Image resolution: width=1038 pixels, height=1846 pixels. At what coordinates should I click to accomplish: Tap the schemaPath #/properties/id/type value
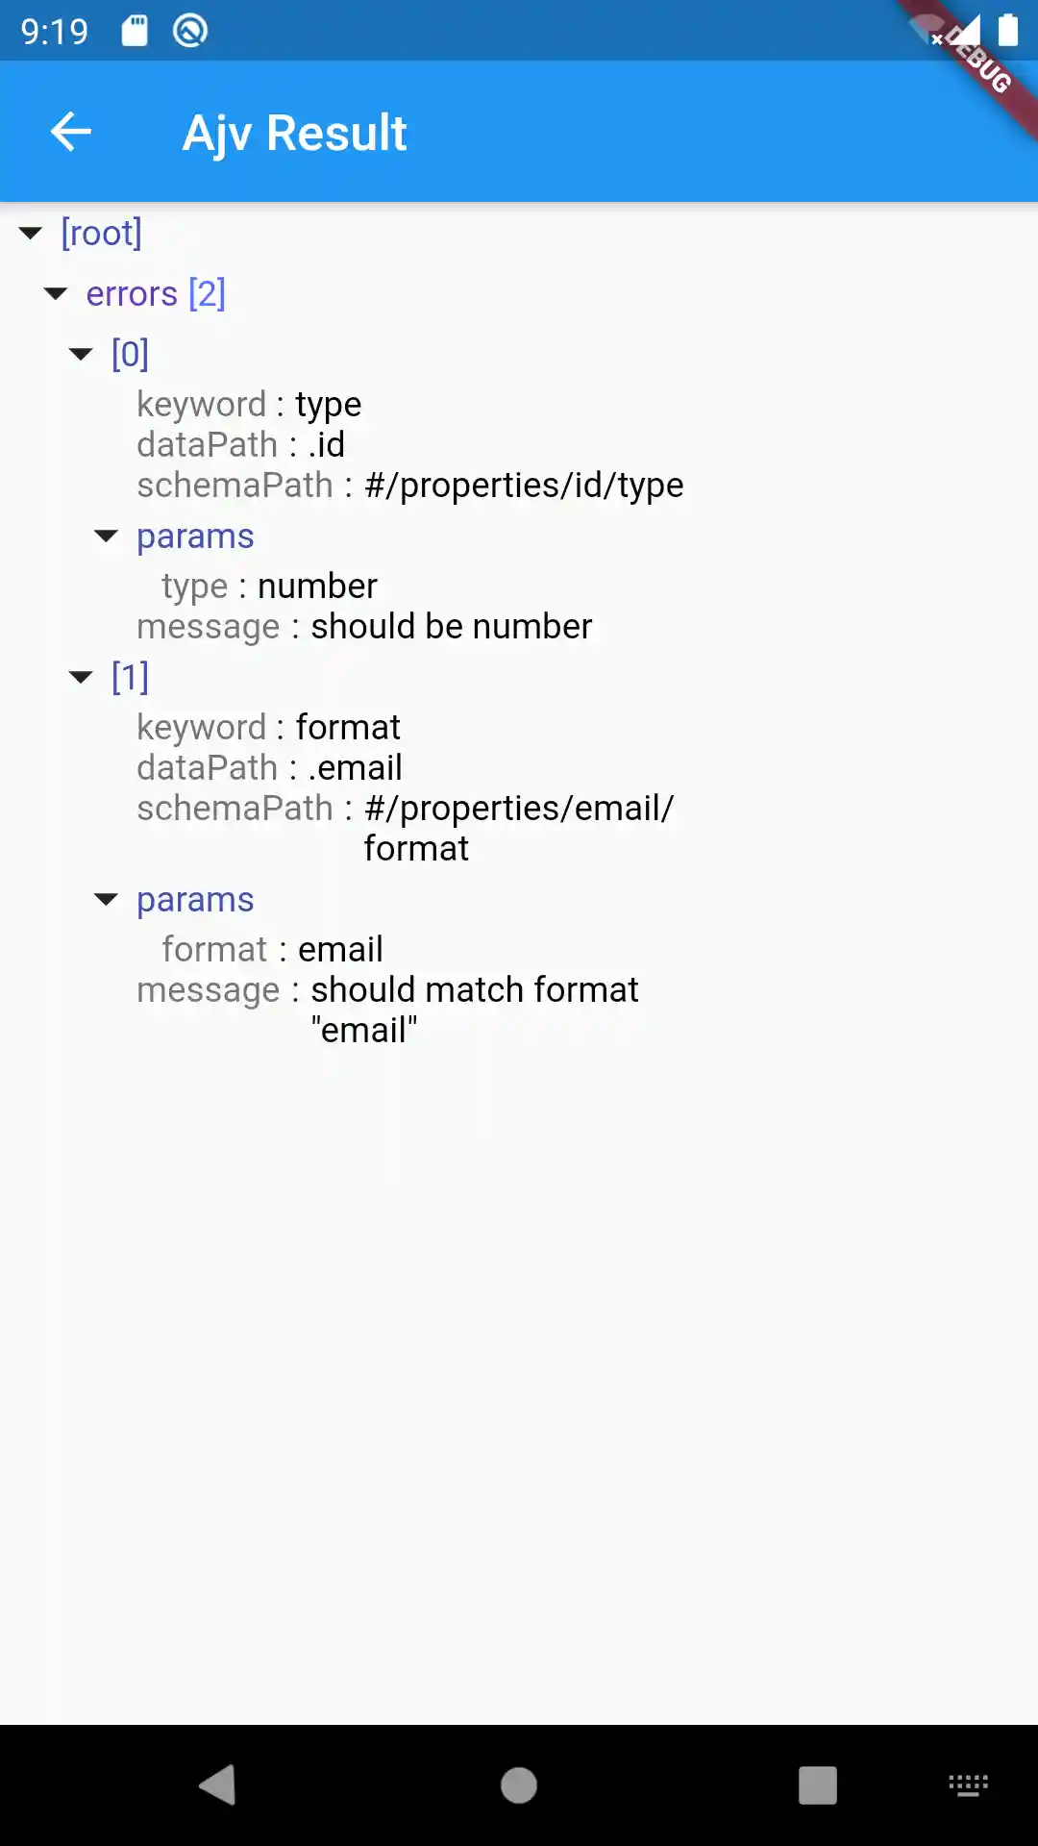click(524, 485)
